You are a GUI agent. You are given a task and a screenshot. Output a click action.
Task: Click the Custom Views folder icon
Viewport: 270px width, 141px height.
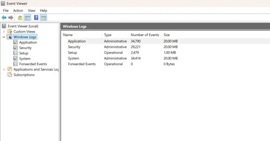(x=9, y=31)
